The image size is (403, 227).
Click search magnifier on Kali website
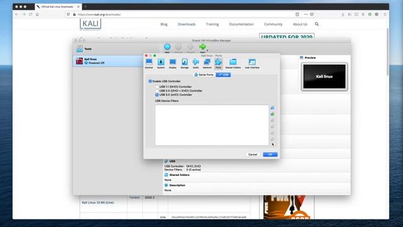coord(317,24)
